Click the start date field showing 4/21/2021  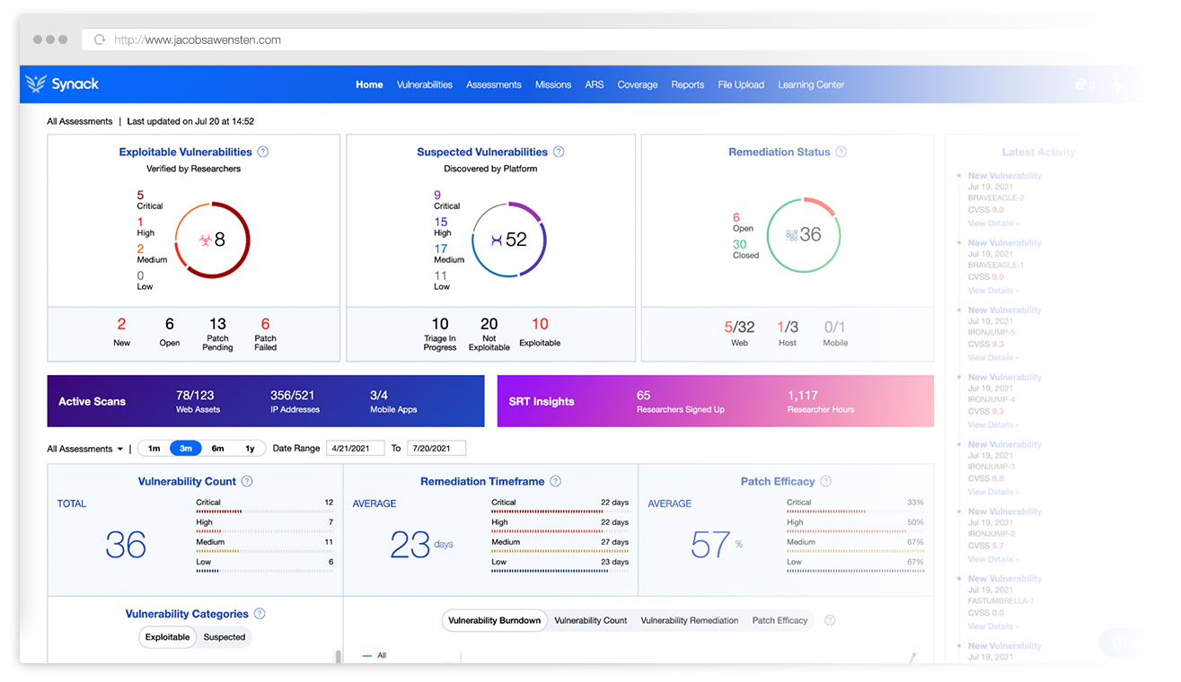click(x=356, y=448)
